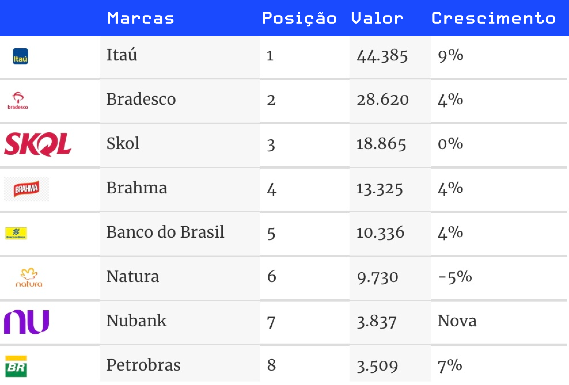Click the Banco do Brasil name cell
The image size is (569, 385).
tap(180, 234)
